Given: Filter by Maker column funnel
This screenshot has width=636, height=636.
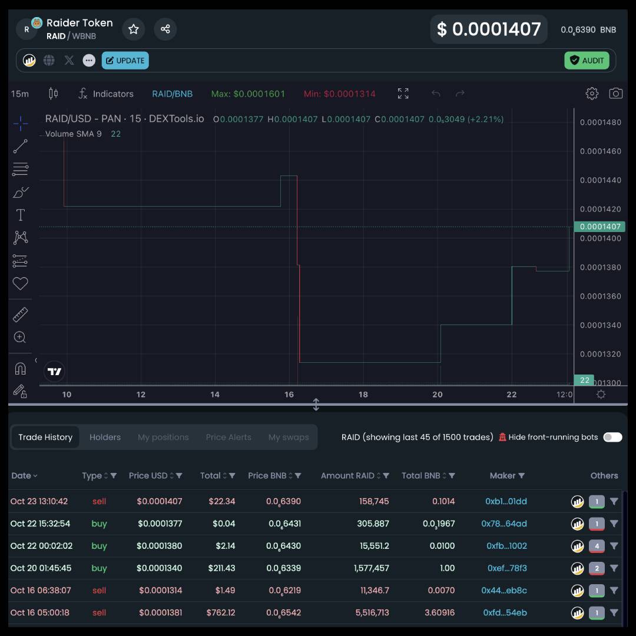Looking at the screenshot, I should coord(522,476).
